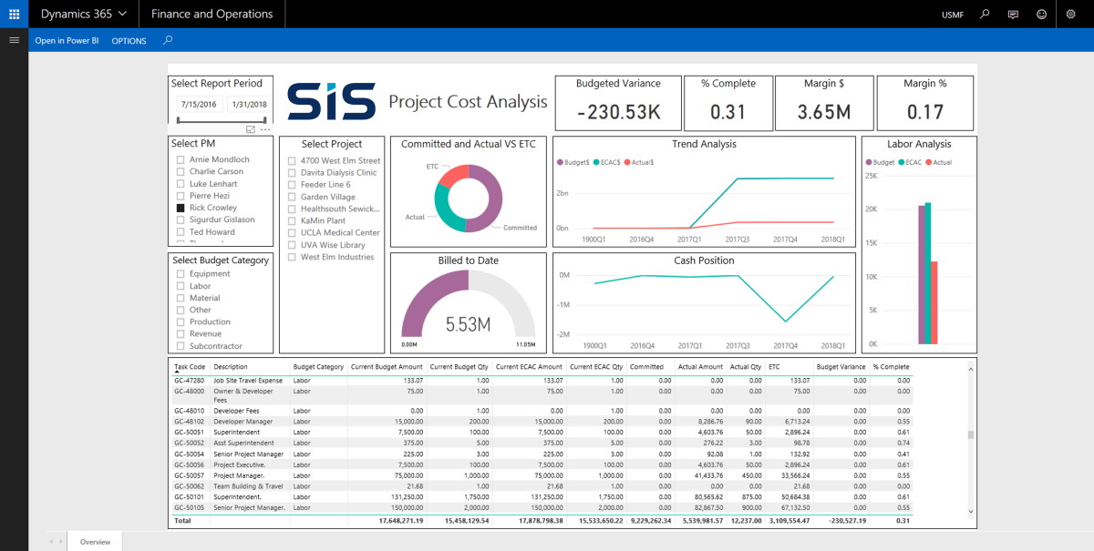Select the Equipment budget category

(x=181, y=274)
